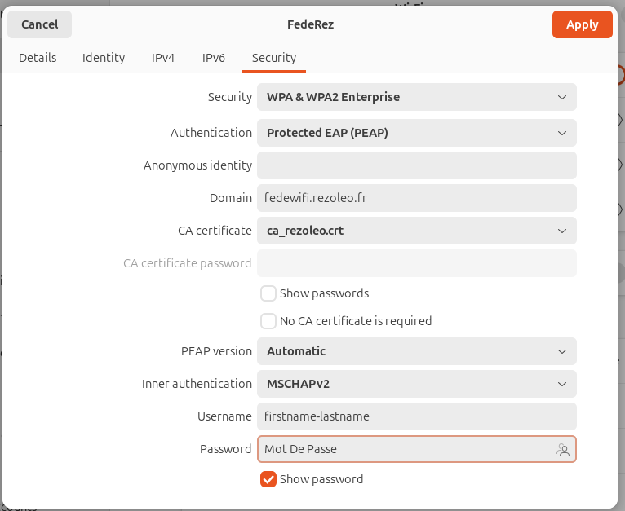
Task: Check No CA certificate is required
Action: [x=268, y=321]
